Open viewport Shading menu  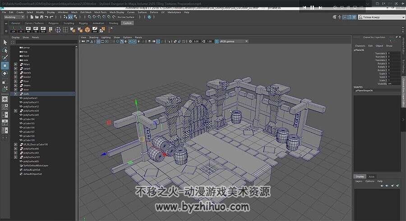[x=94, y=37]
